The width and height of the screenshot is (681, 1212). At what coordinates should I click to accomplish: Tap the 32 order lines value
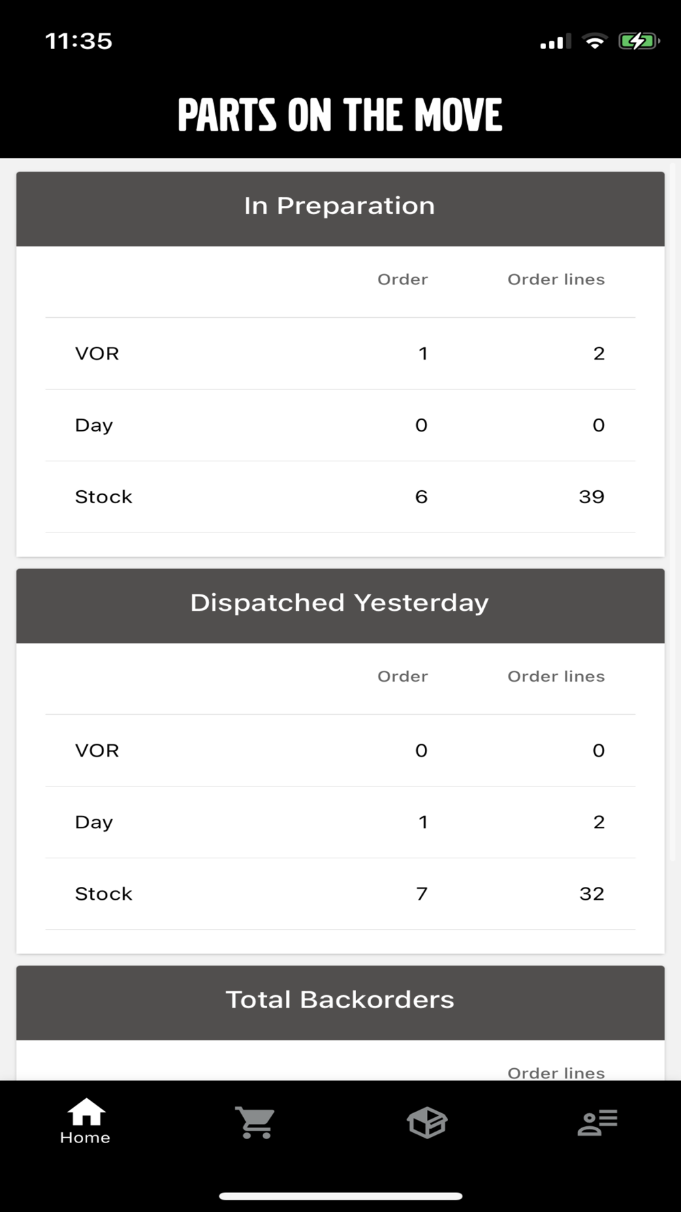[x=591, y=894]
